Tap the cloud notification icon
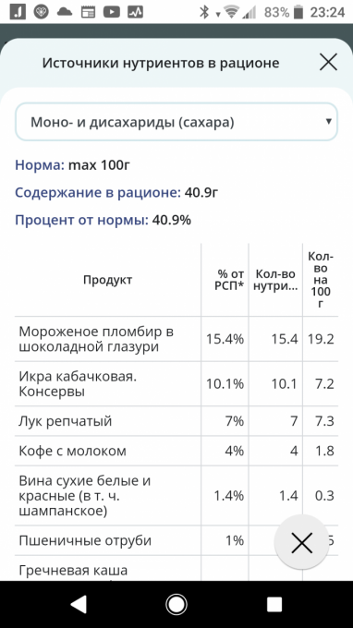Screen dimensions: 353x628 pos(64,12)
